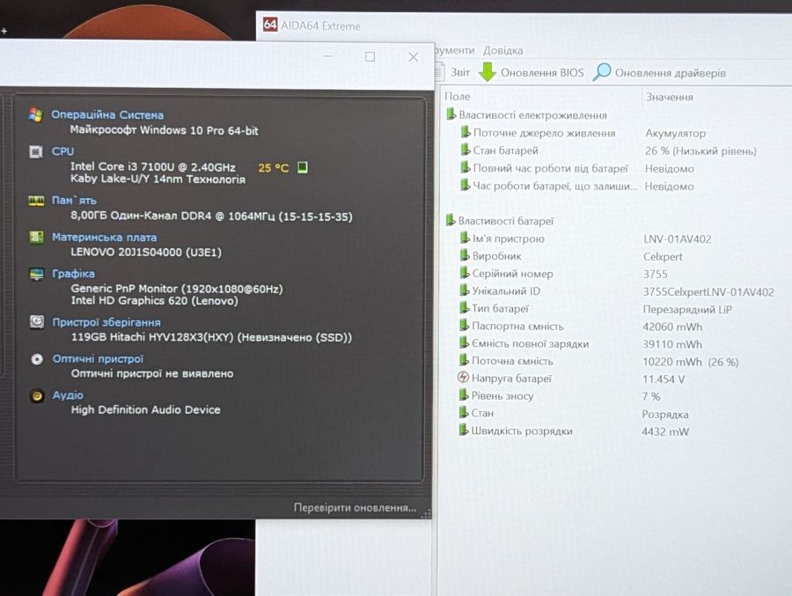Click icon beside Ємність повної зарядки
Screen dimensions: 792x596
pos(464,342)
